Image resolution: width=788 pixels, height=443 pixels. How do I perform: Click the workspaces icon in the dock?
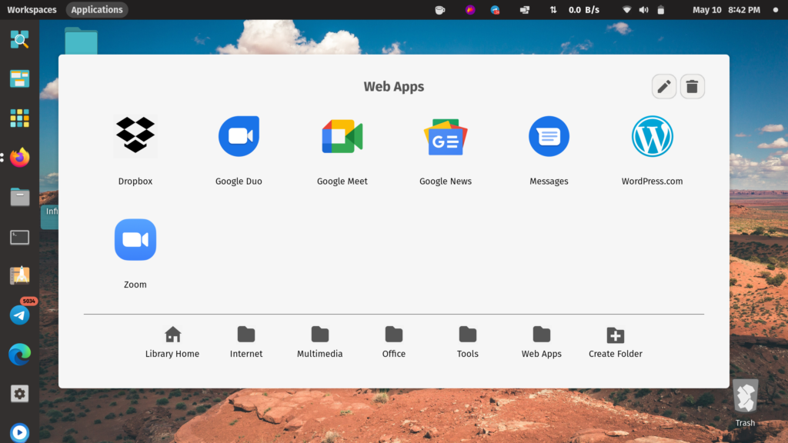pos(19,79)
